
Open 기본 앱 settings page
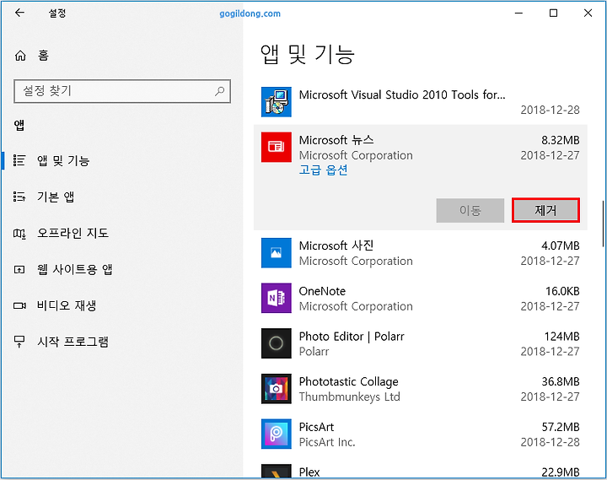point(56,197)
